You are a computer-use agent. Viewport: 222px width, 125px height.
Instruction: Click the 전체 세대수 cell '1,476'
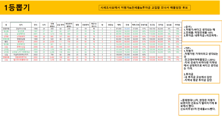click(x=52, y=60)
